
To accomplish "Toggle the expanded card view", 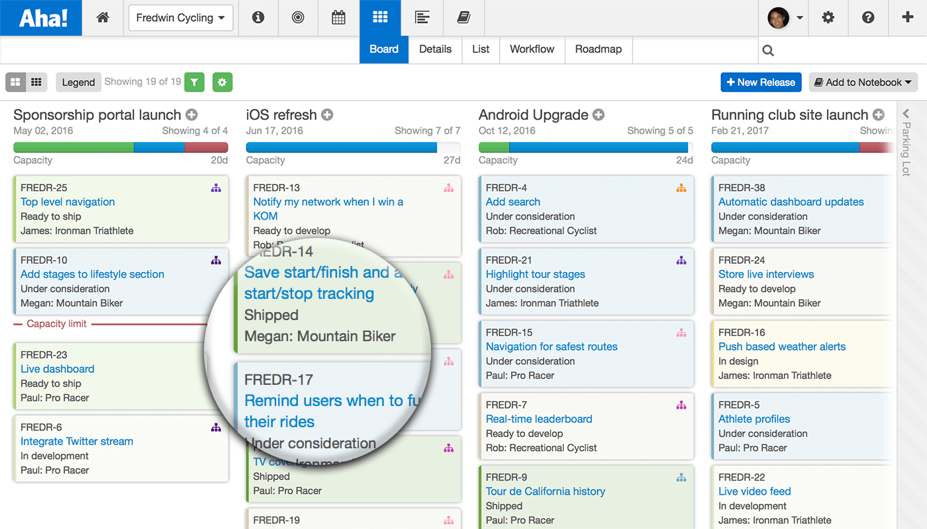I will point(15,82).
